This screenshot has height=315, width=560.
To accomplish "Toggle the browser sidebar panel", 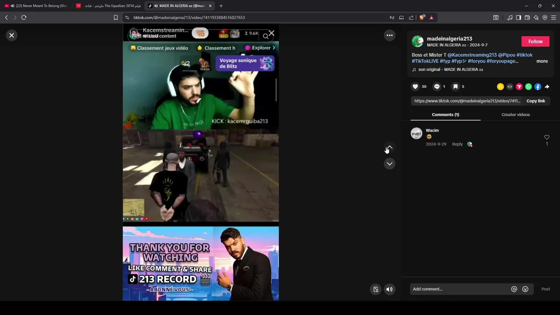I will point(518,17).
